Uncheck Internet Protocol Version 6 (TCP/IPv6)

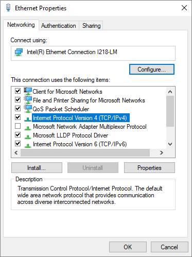[x=18, y=143]
